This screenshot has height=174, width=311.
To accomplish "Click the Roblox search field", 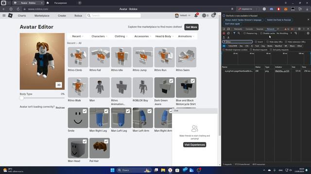I will tap(114, 15).
